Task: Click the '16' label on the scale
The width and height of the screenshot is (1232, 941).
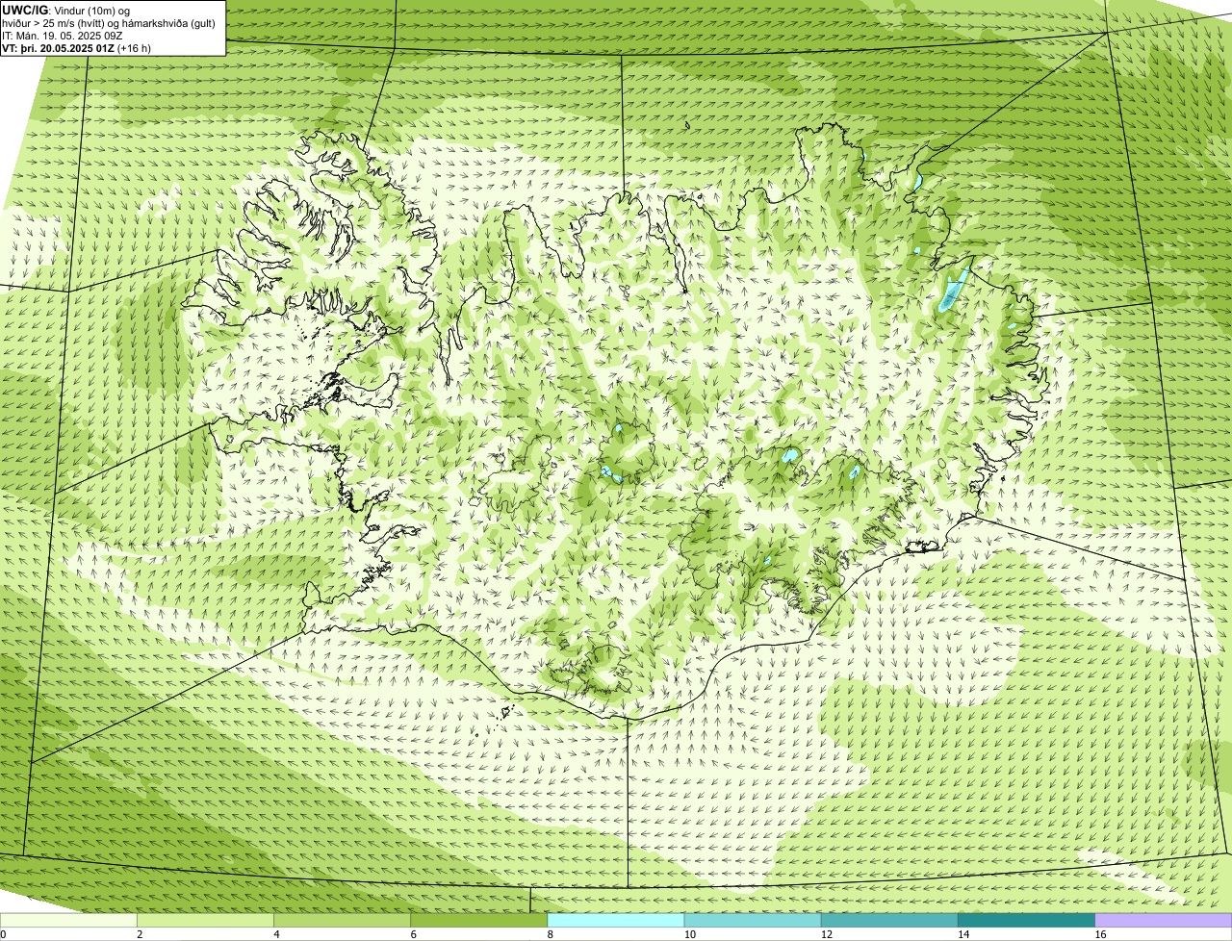Action: [1099, 934]
